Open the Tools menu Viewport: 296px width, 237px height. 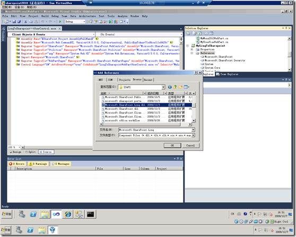111,16
